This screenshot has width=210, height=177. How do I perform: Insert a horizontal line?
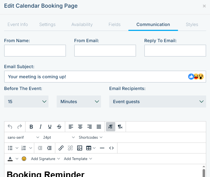pyautogui.click(x=102, y=148)
